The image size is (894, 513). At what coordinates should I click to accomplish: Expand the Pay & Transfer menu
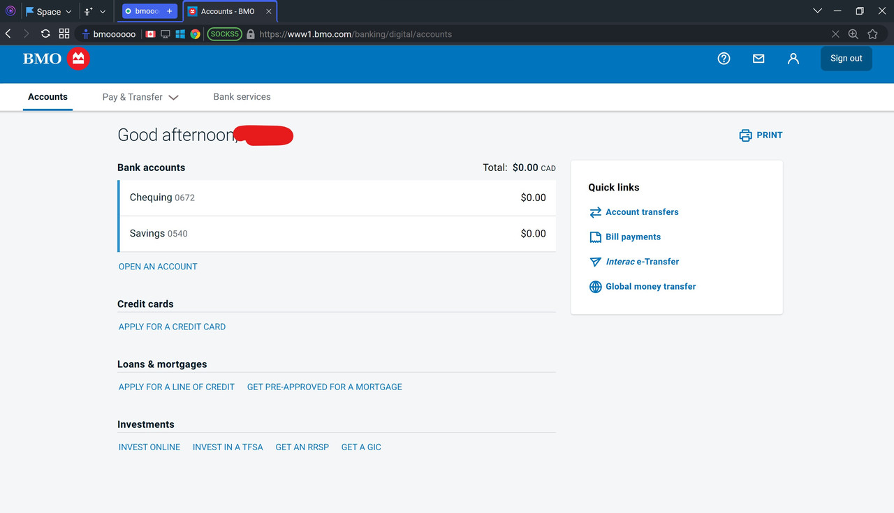point(140,97)
